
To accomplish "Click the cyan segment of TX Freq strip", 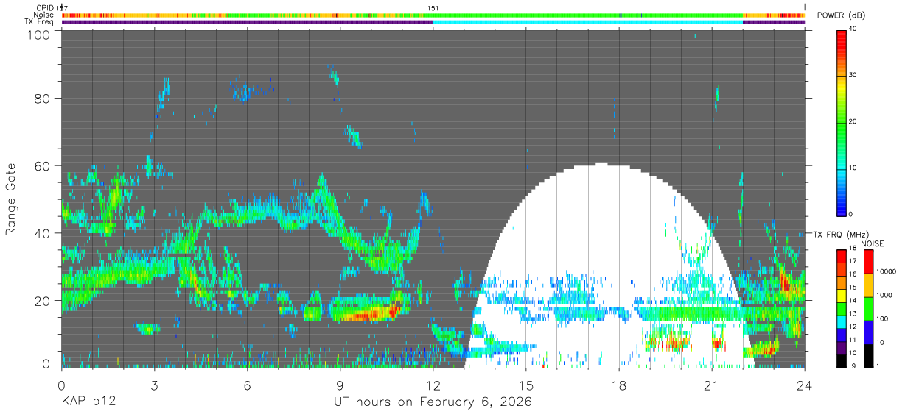I will coord(587,22).
